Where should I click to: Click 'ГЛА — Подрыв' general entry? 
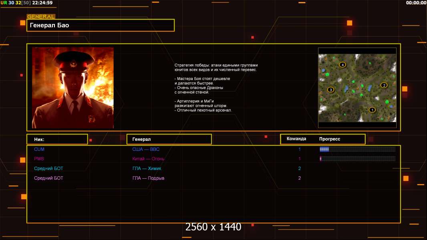[148, 178]
